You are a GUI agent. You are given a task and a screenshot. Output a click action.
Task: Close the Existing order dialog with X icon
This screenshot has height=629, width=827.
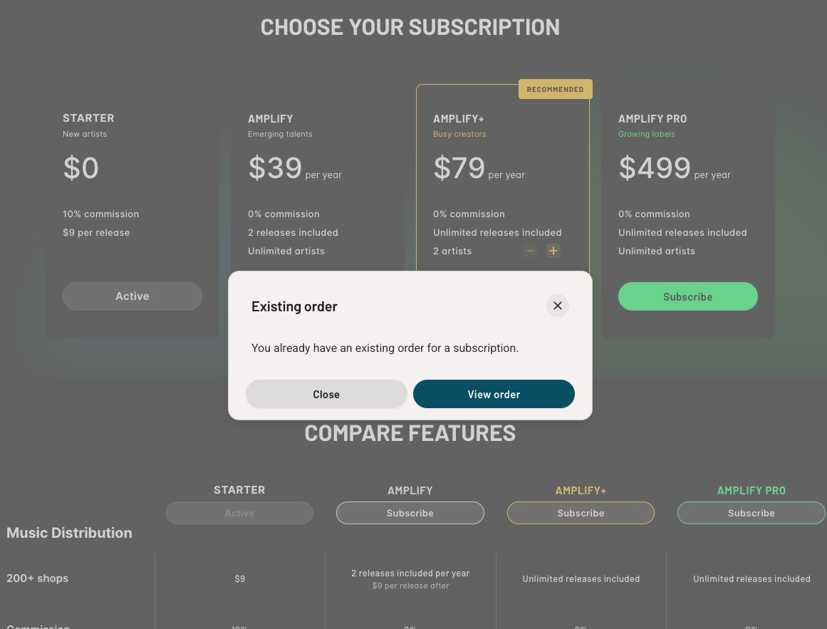[558, 306]
